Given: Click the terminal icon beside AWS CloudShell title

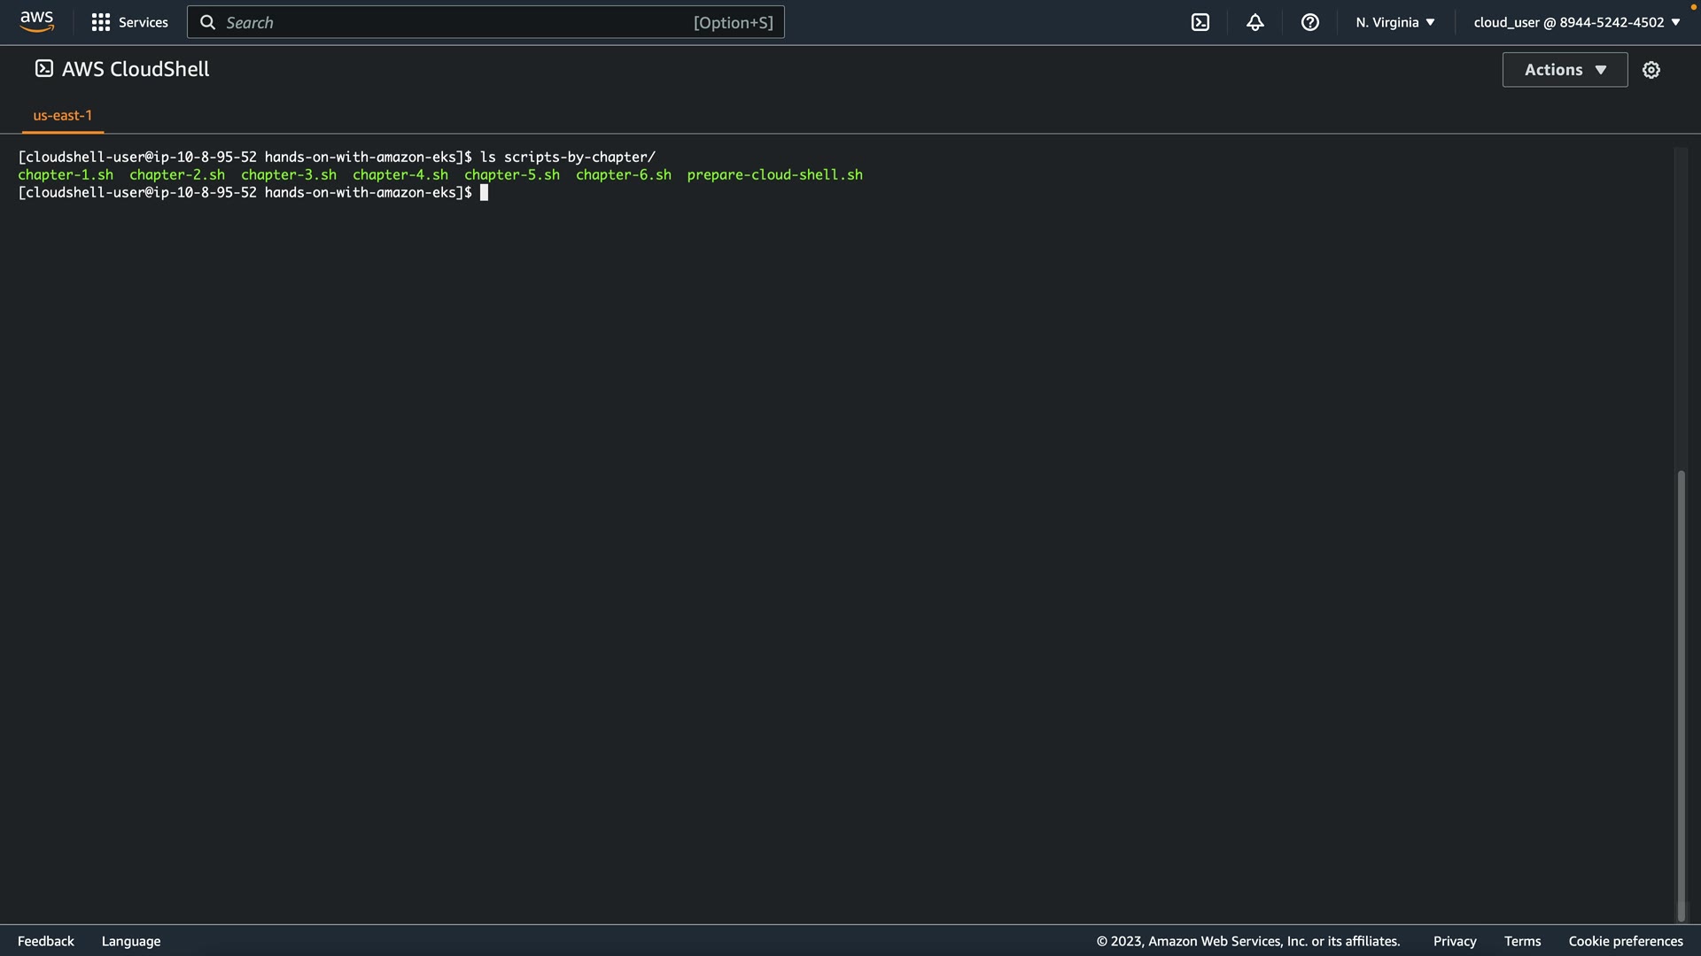Looking at the screenshot, I should click(43, 69).
